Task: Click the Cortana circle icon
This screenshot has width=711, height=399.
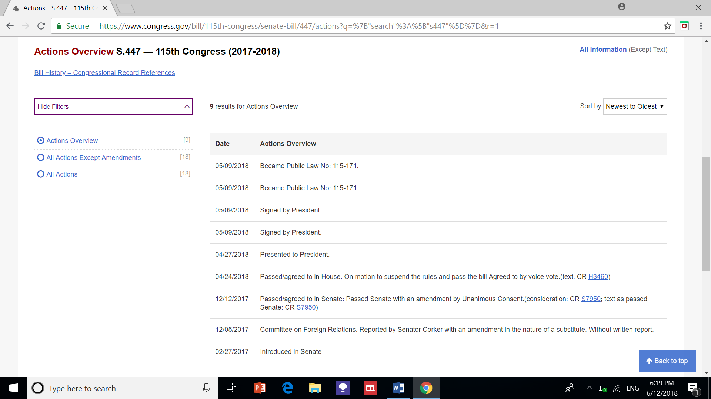Action: 38,388
